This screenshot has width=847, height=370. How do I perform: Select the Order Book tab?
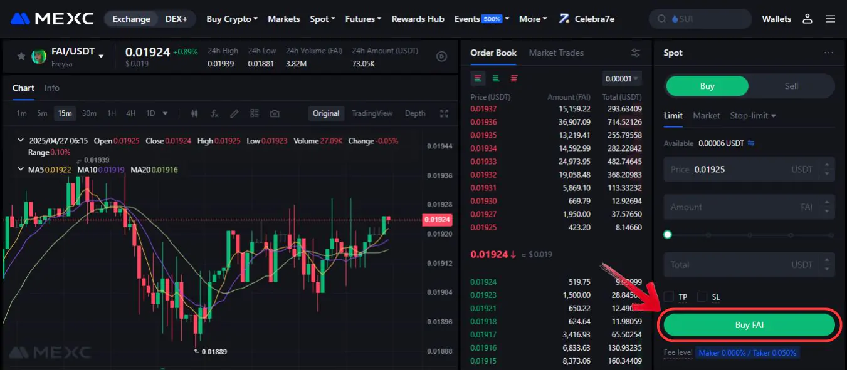(493, 53)
